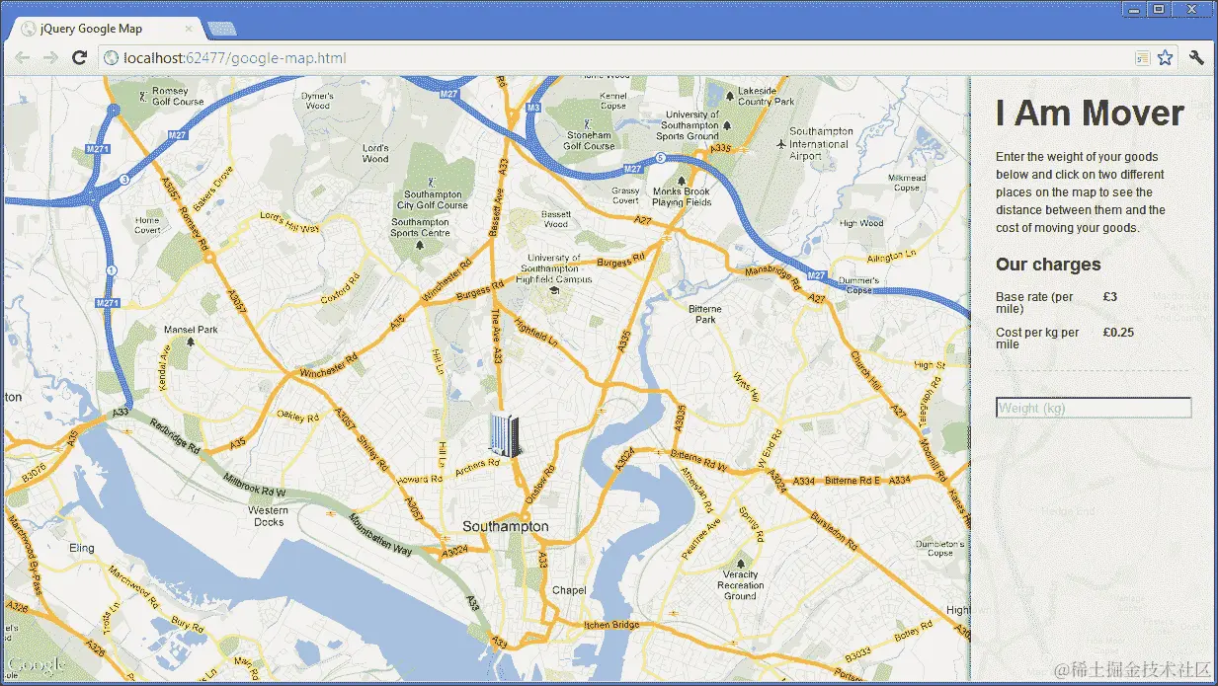Reload the page with the refresh icon
Image resolution: width=1218 pixels, height=686 pixels.
[80, 58]
